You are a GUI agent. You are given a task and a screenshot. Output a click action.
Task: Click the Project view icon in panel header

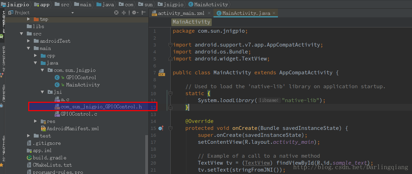(10, 13)
